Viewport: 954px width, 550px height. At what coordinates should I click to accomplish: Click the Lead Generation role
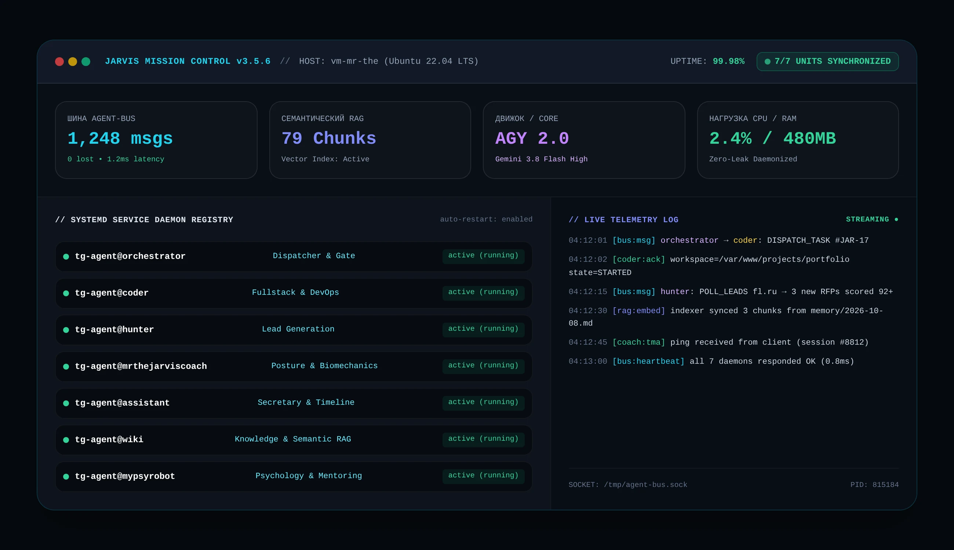(x=298, y=329)
